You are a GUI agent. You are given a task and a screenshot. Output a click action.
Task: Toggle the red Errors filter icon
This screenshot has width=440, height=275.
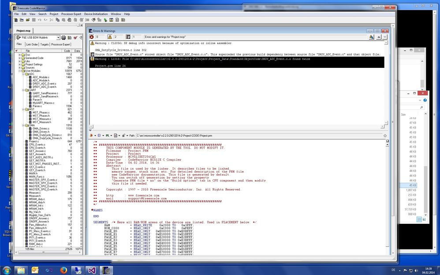[x=91, y=37]
